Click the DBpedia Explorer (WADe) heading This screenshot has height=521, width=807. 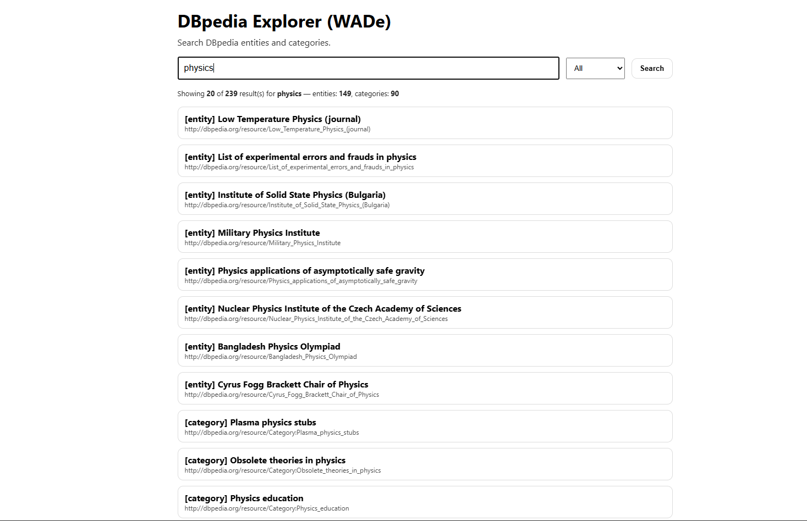(x=284, y=21)
